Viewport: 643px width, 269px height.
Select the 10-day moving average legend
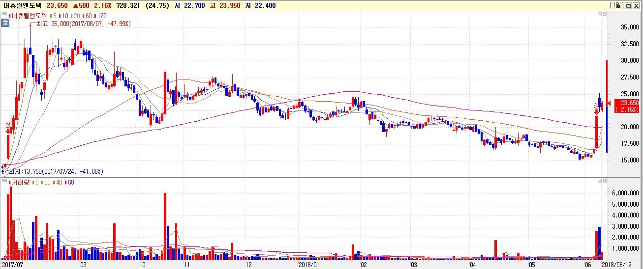point(63,16)
